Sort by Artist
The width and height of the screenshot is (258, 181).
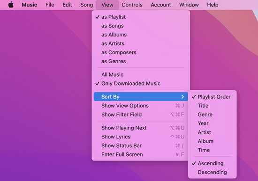coord(212,132)
